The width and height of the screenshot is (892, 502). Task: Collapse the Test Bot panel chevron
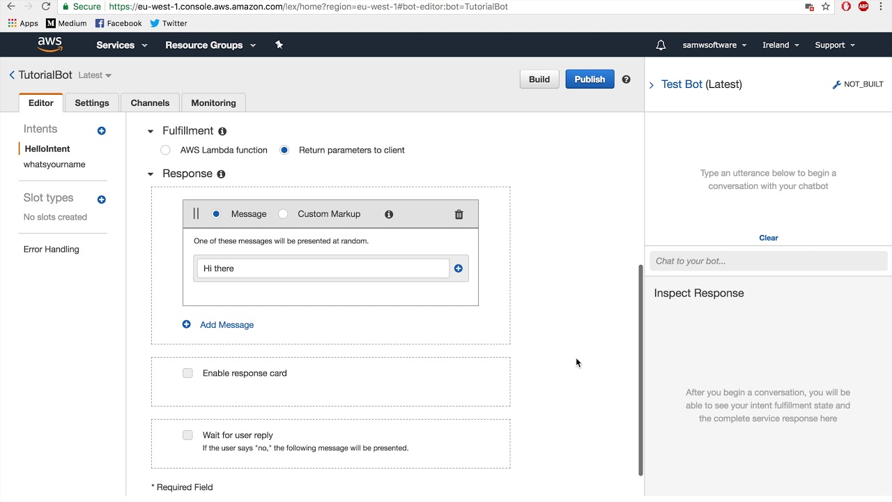click(652, 85)
